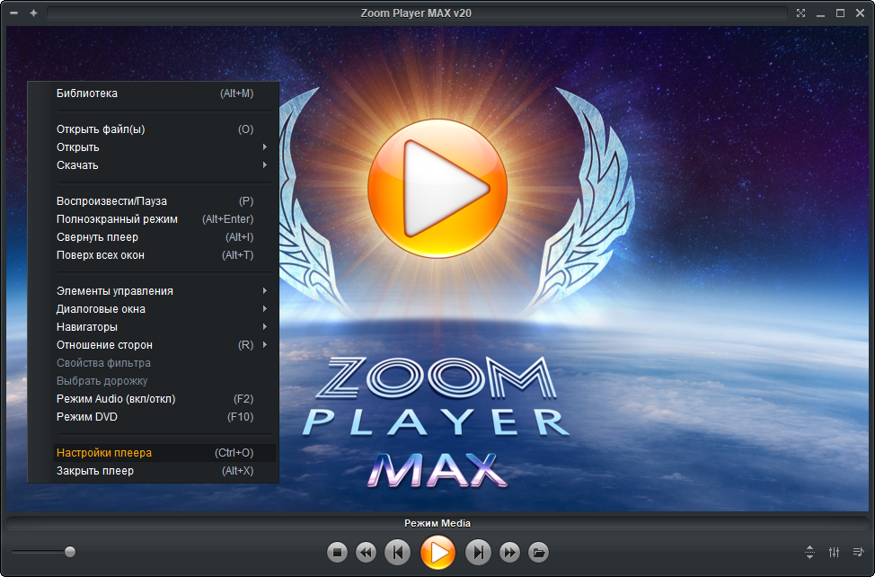Screen dimensions: 875x577
Task: Minimize the Zoom Player window
Action: click(x=820, y=14)
